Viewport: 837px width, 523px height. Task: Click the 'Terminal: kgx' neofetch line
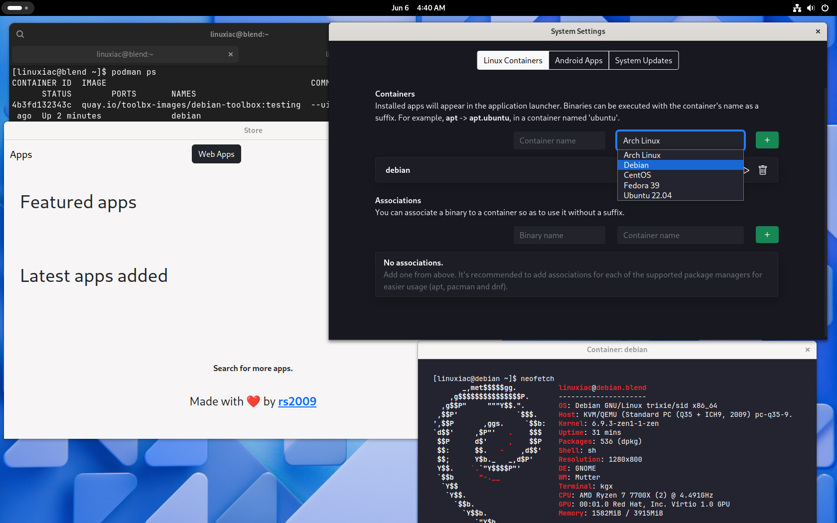point(586,486)
